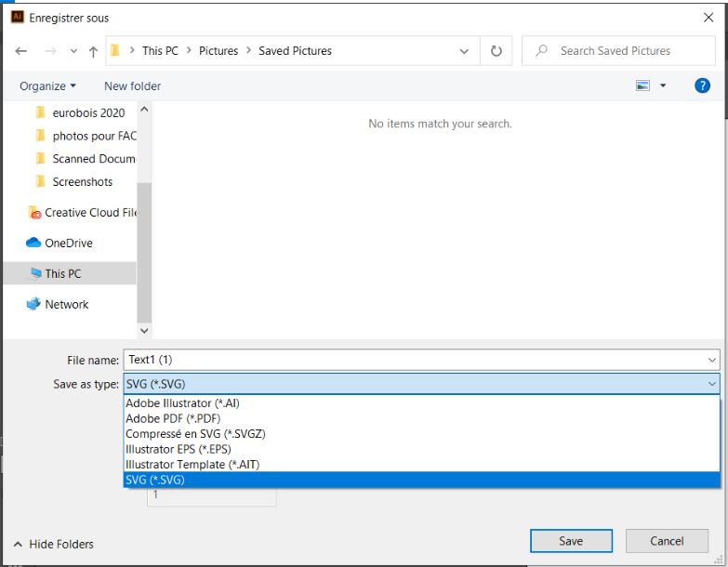Open the Organize dropdown menu
Image resolution: width=728 pixels, height=567 pixels.
click(x=47, y=86)
